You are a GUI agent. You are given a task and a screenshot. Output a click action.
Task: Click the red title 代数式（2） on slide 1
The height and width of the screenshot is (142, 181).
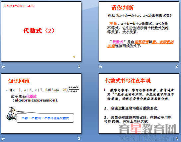tap(39, 31)
